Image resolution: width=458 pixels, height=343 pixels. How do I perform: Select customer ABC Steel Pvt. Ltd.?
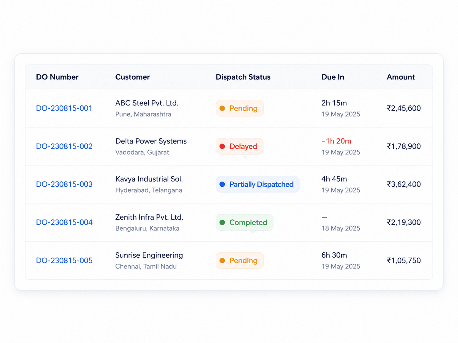[x=147, y=103]
